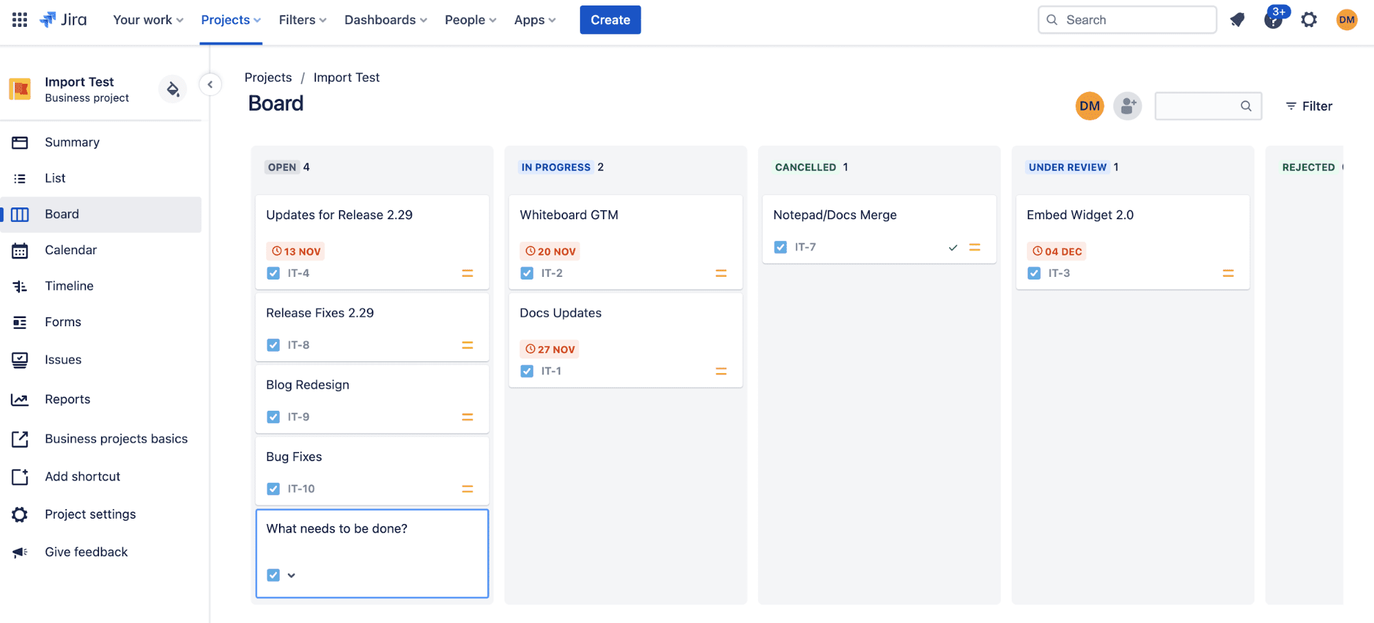Collapse the sidebar with the chevron button
The image size is (1374, 623).
[210, 84]
